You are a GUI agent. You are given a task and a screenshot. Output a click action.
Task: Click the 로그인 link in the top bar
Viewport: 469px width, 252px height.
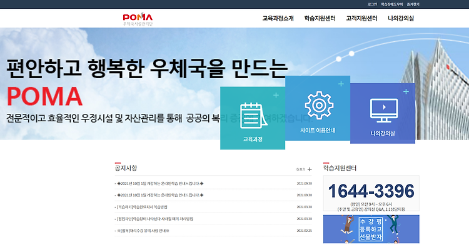pos(372,4)
